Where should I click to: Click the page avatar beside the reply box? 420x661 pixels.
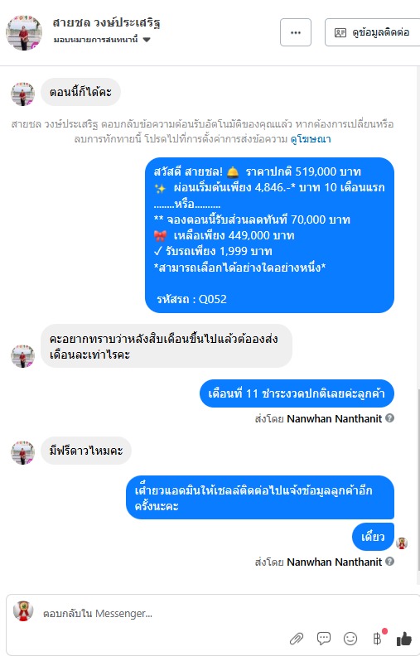click(x=23, y=610)
